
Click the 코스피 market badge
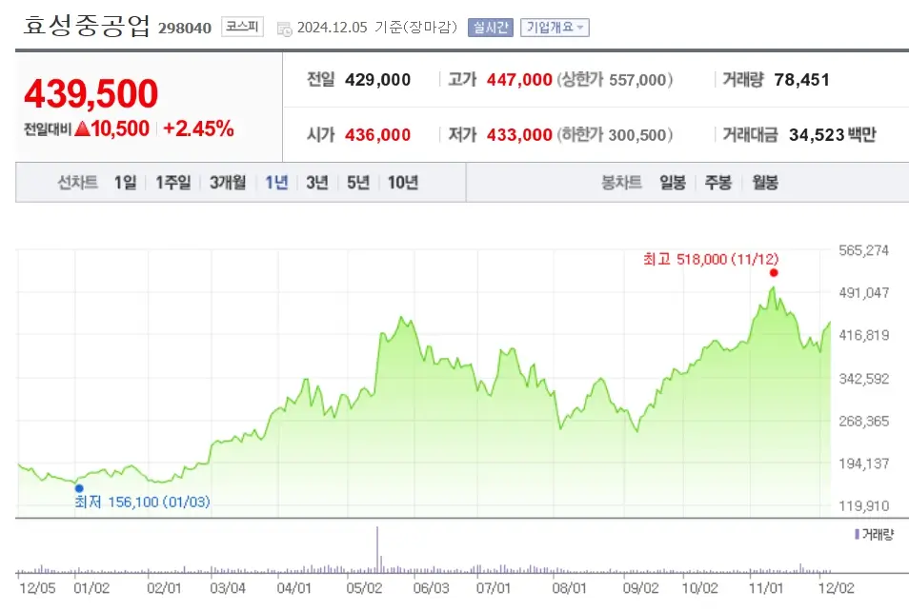242,27
